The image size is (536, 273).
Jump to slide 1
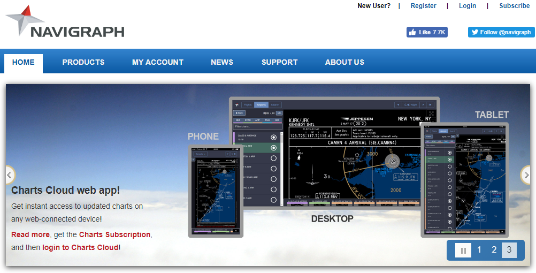(x=479, y=250)
